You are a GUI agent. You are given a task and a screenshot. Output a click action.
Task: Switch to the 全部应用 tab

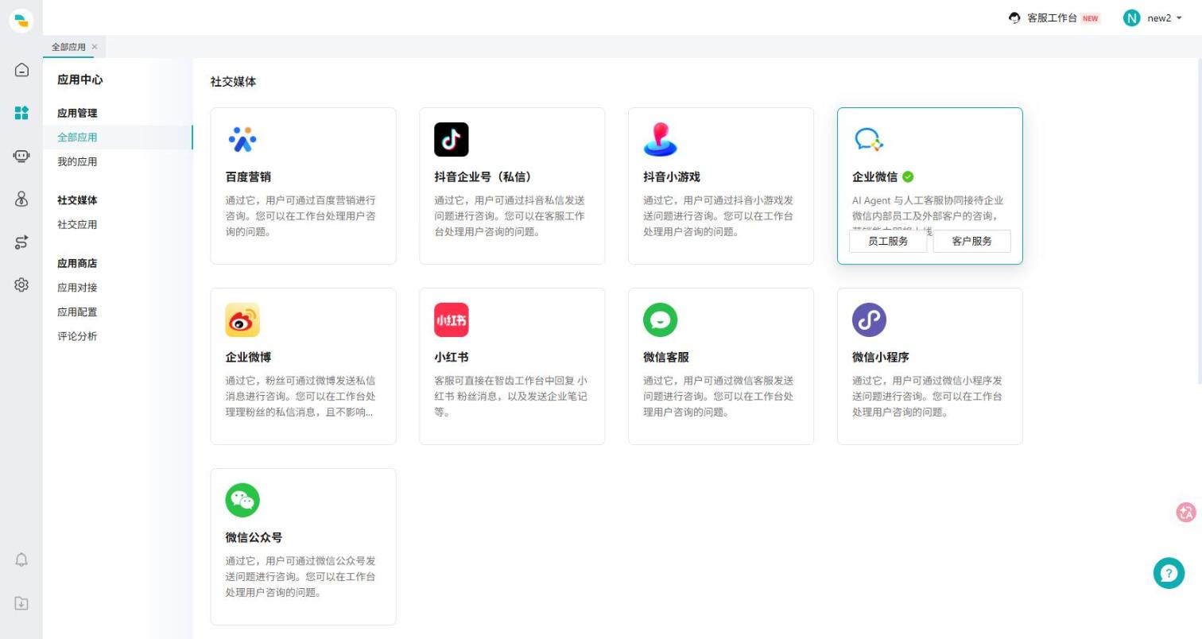tap(68, 47)
